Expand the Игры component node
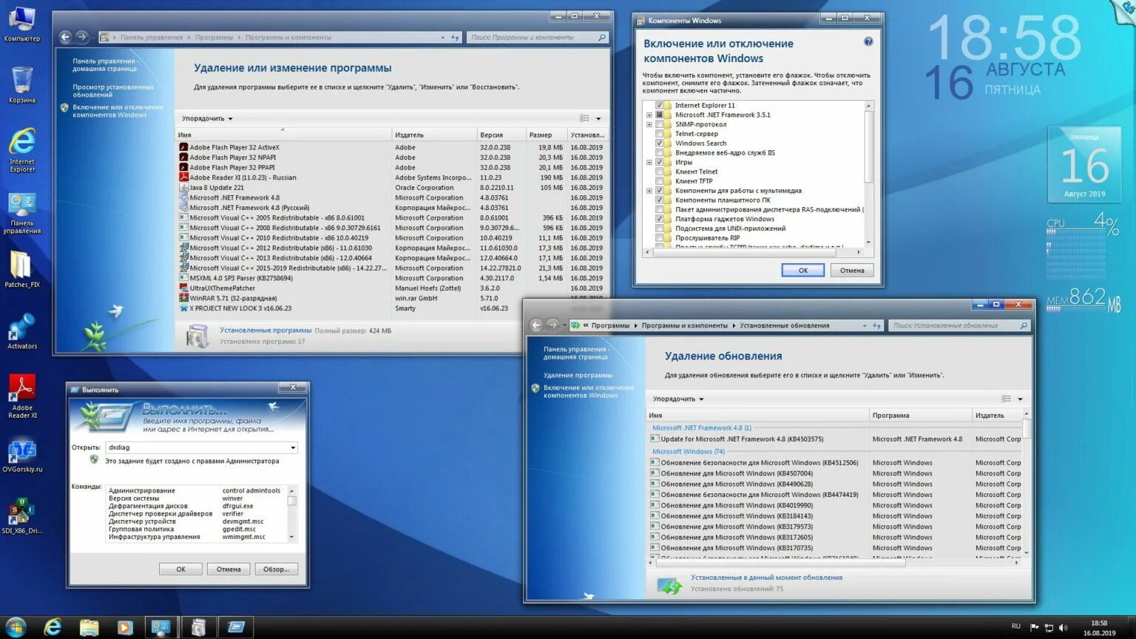Image resolution: width=1136 pixels, height=639 pixels. (649, 161)
